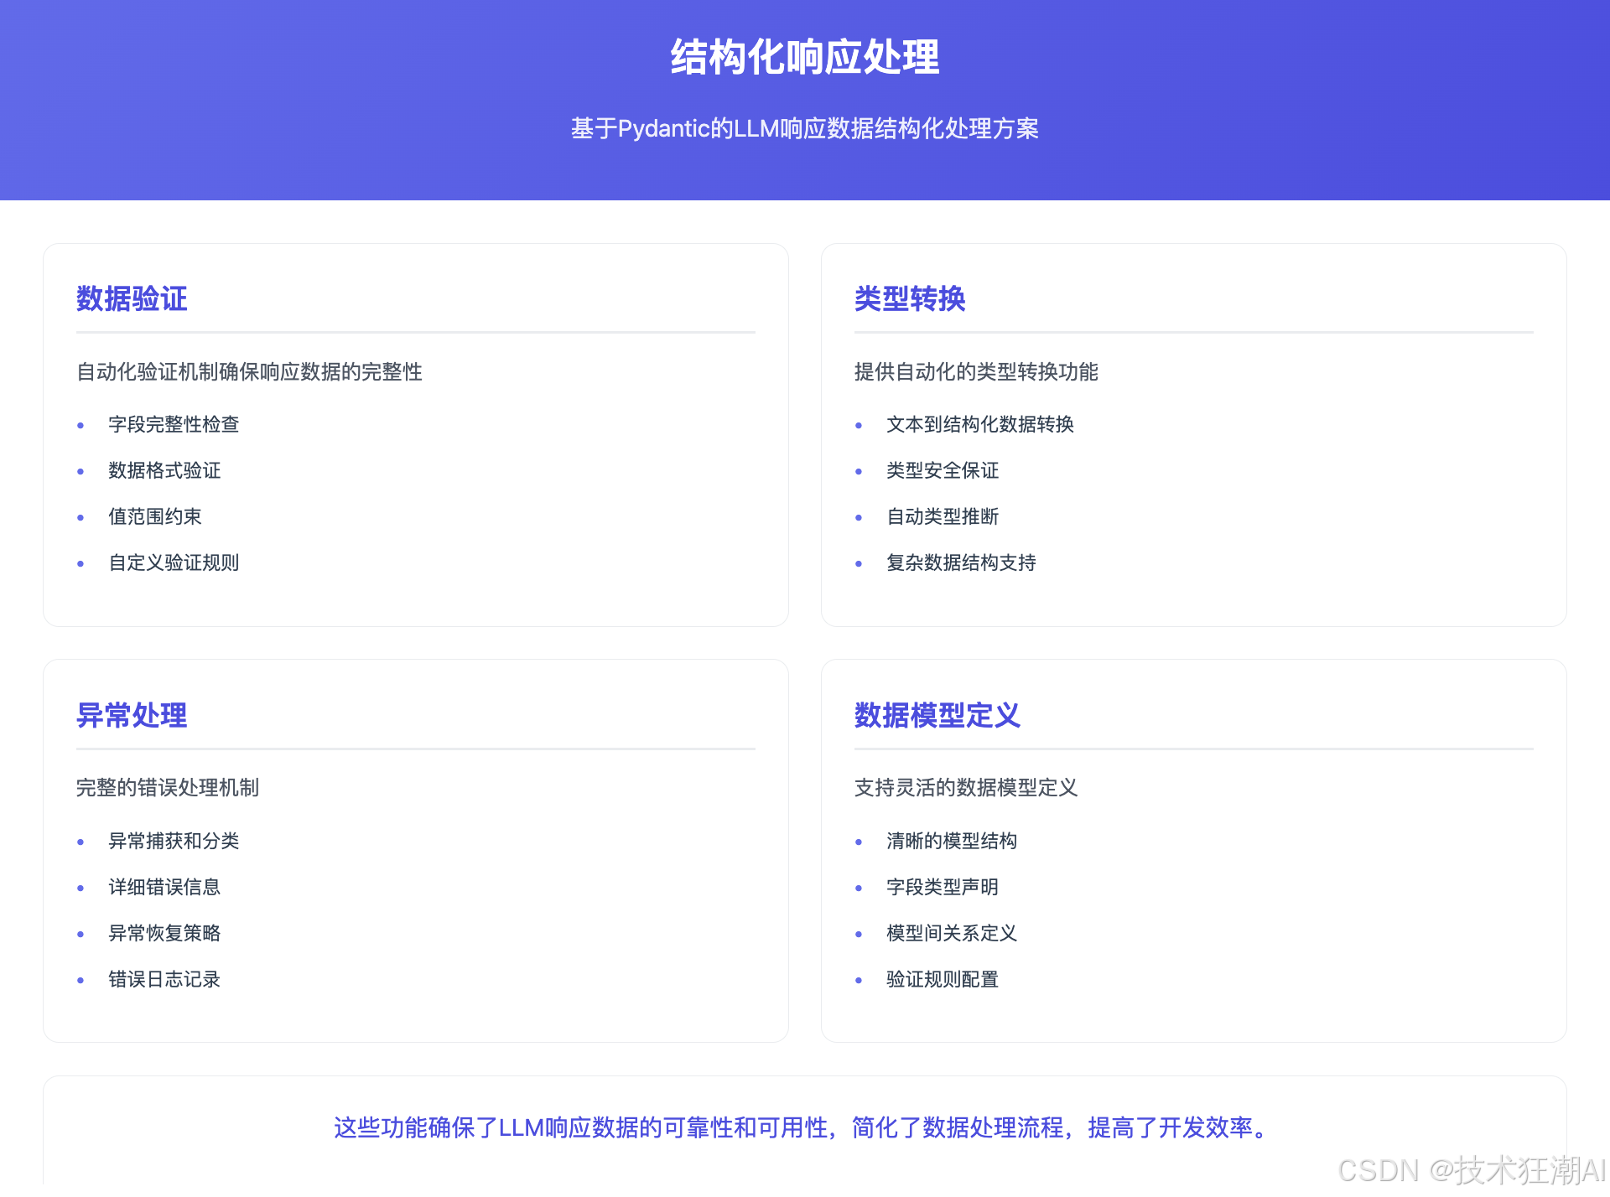Click the 复杂数据结构支持 list item
This screenshot has width=1610, height=1197.
click(961, 562)
